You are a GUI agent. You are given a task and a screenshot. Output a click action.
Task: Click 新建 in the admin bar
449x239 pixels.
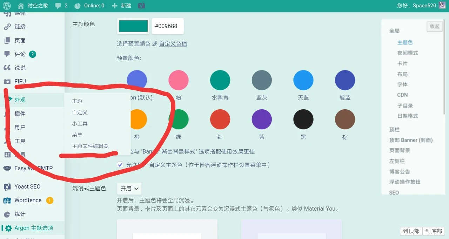pos(126,6)
